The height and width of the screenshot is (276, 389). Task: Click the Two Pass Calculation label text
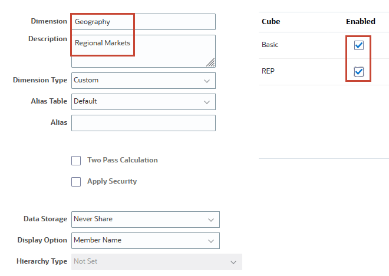(122, 160)
